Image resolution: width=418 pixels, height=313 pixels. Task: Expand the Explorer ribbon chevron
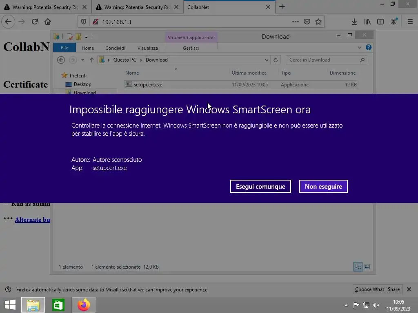(x=359, y=48)
